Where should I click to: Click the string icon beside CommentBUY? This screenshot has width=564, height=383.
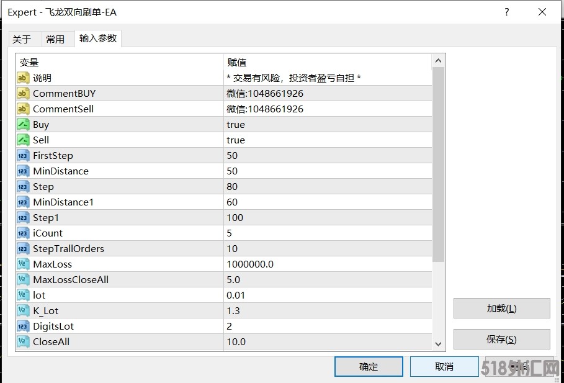tap(23, 93)
